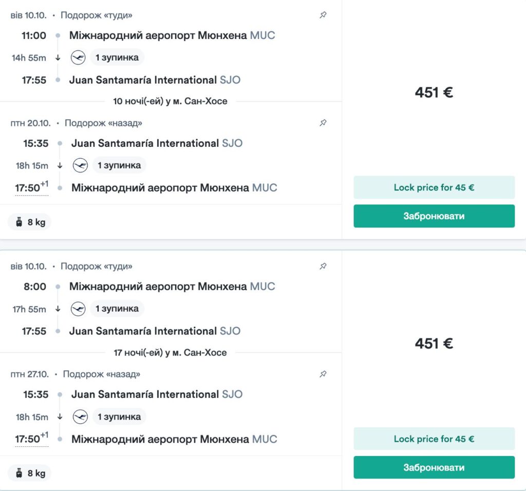Click Lufthansa logo on 17h 55m flight
The height and width of the screenshot is (491, 526).
pyautogui.click(x=78, y=309)
